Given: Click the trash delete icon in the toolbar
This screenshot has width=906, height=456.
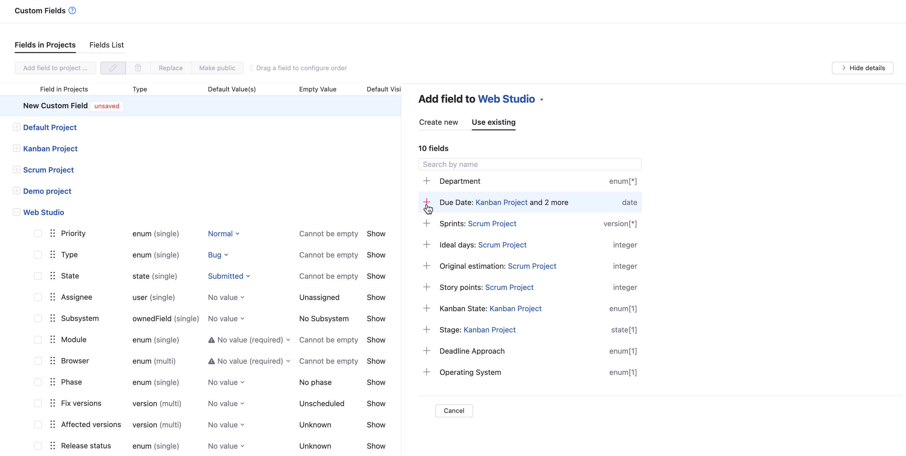Looking at the screenshot, I should [x=138, y=68].
